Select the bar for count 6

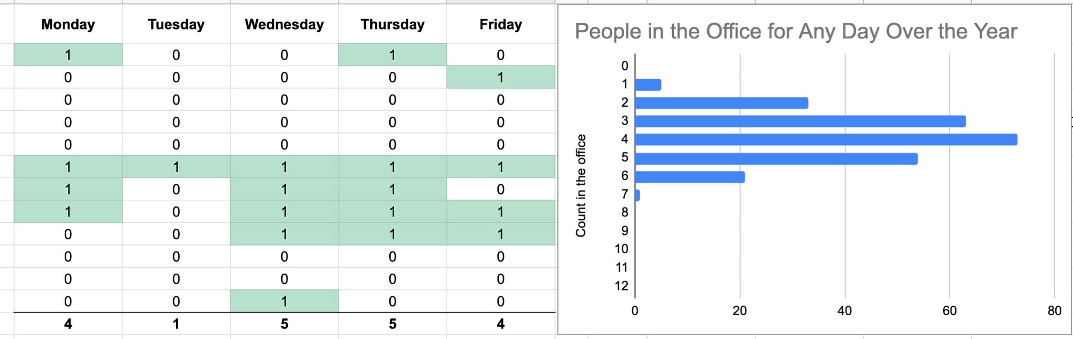point(690,177)
